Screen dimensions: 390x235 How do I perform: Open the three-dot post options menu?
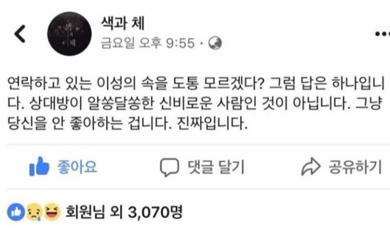(382, 34)
